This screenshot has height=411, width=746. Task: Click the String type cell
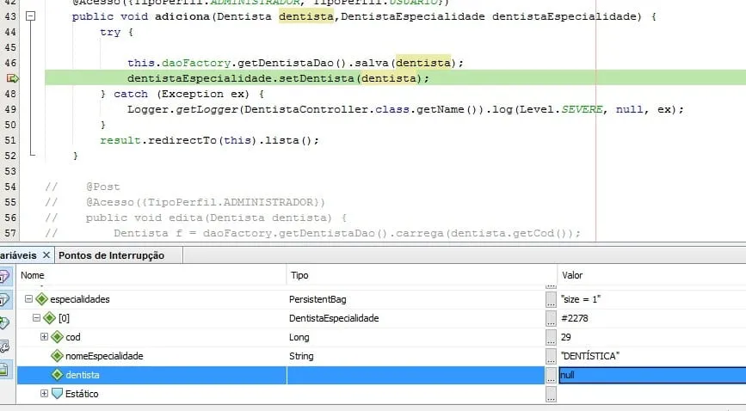click(x=301, y=356)
